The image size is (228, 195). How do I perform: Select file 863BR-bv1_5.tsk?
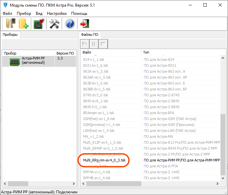coord(97,89)
